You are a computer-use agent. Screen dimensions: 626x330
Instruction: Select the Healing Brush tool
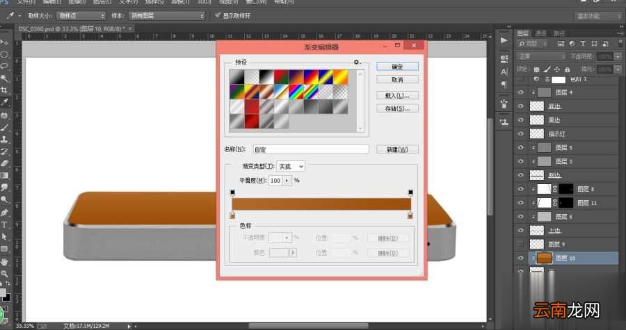(4, 115)
